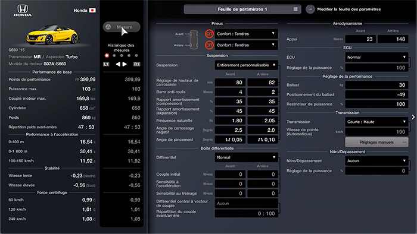Go to next measurement with right arrow
The height and width of the screenshot is (234, 417).
point(125,64)
